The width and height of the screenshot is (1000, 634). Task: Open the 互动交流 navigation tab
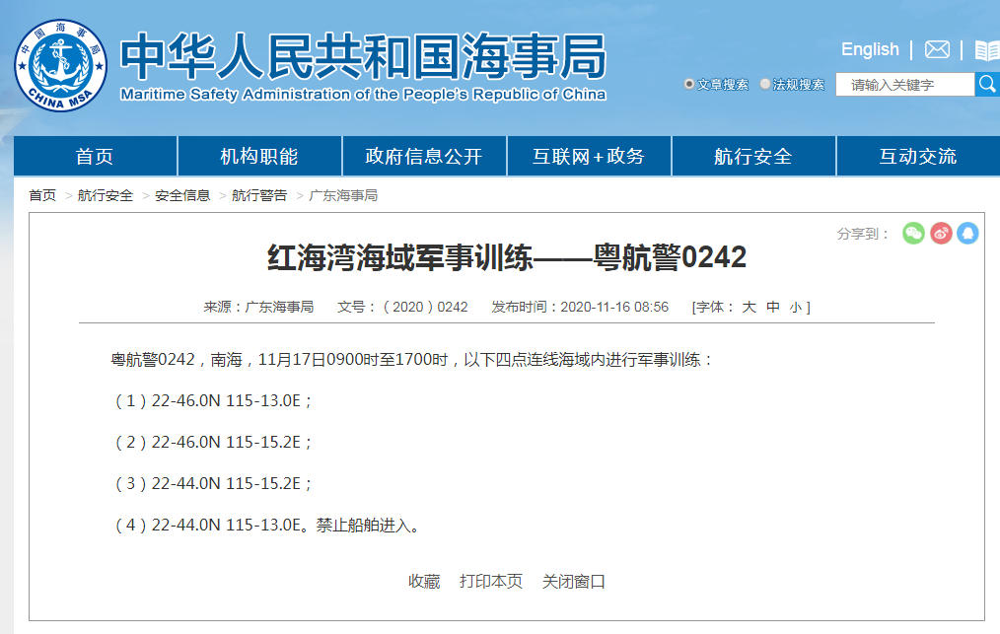[918, 156]
